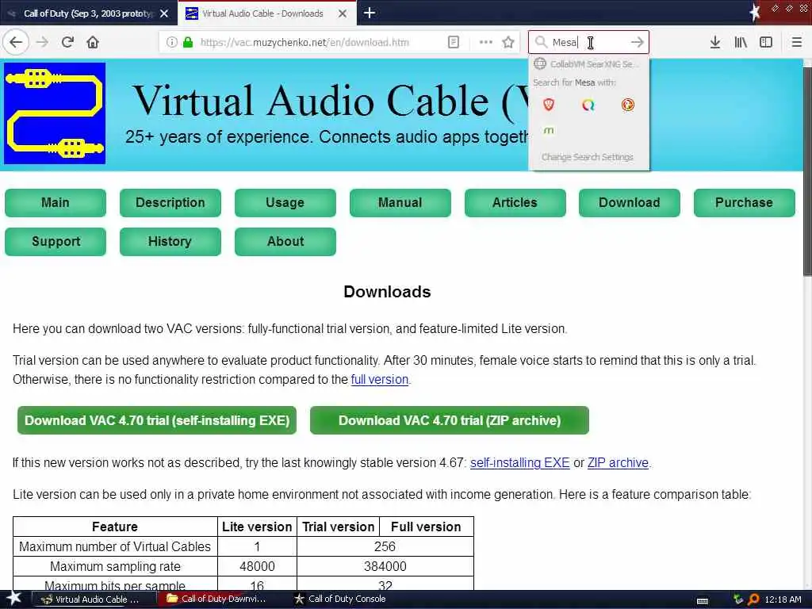Search Mesa with the Brave engine icon
Screen dimensions: 812x609
pos(549,105)
